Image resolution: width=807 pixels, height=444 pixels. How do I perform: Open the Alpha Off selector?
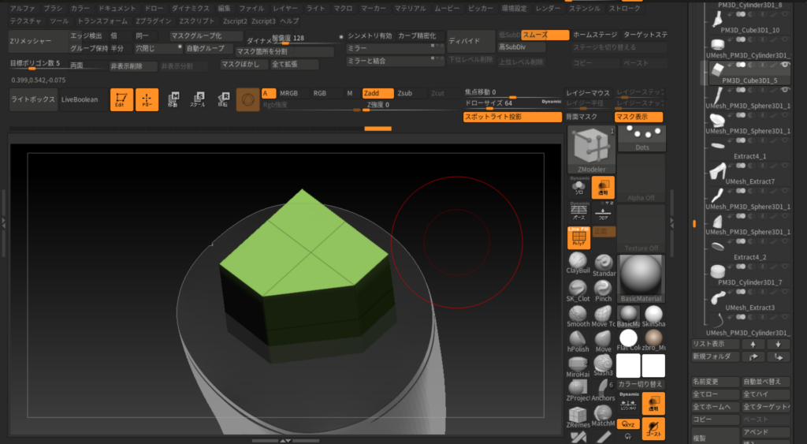(641, 177)
